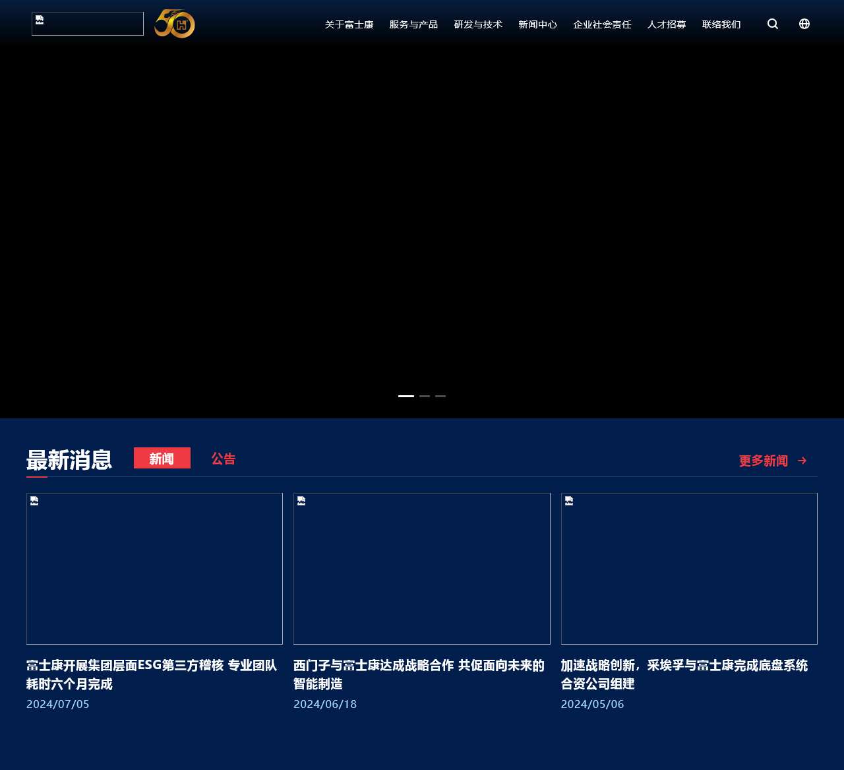Click the Foxconn logo image in header
This screenshot has width=844, height=770.
click(88, 24)
